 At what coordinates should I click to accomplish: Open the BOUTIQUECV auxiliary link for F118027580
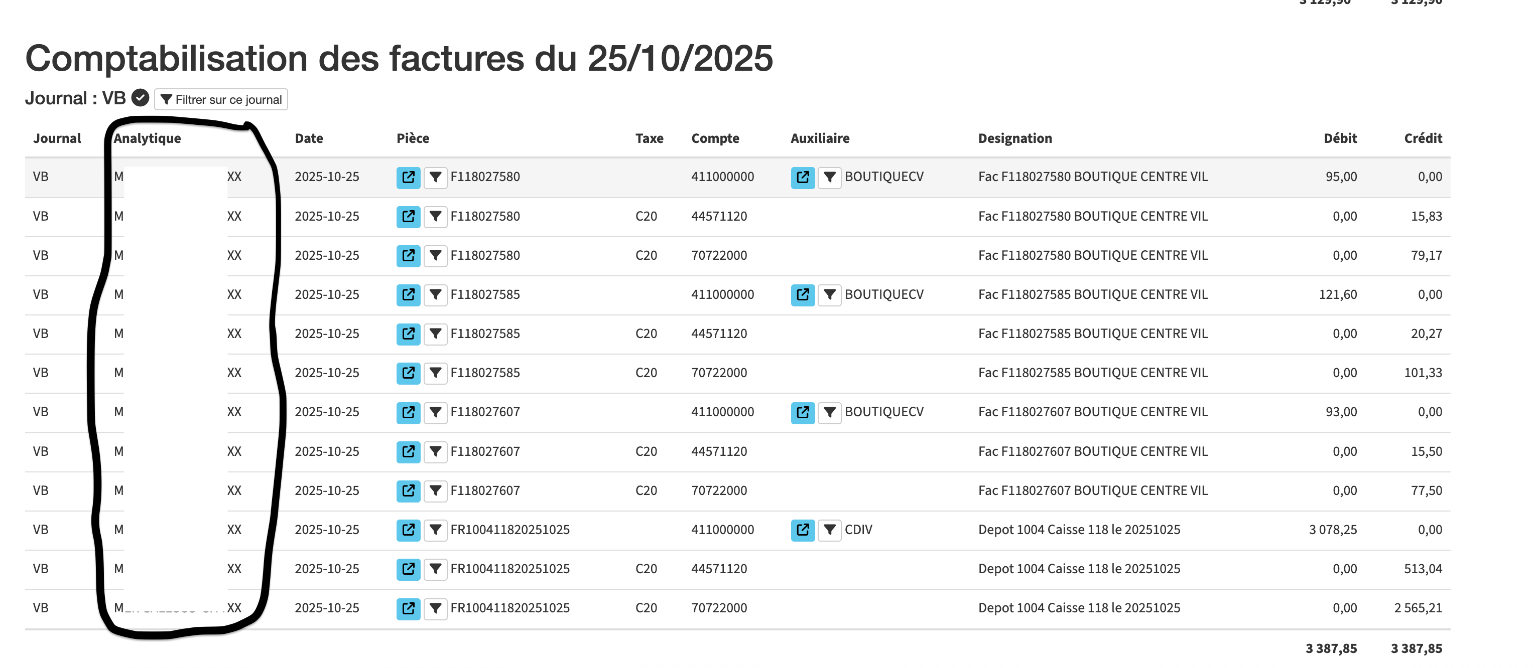[x=802, y=177]
